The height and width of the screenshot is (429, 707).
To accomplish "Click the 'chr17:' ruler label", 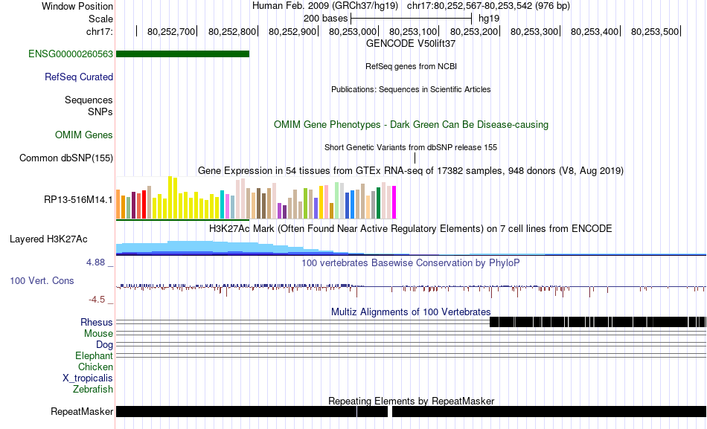I will (100, 31).
